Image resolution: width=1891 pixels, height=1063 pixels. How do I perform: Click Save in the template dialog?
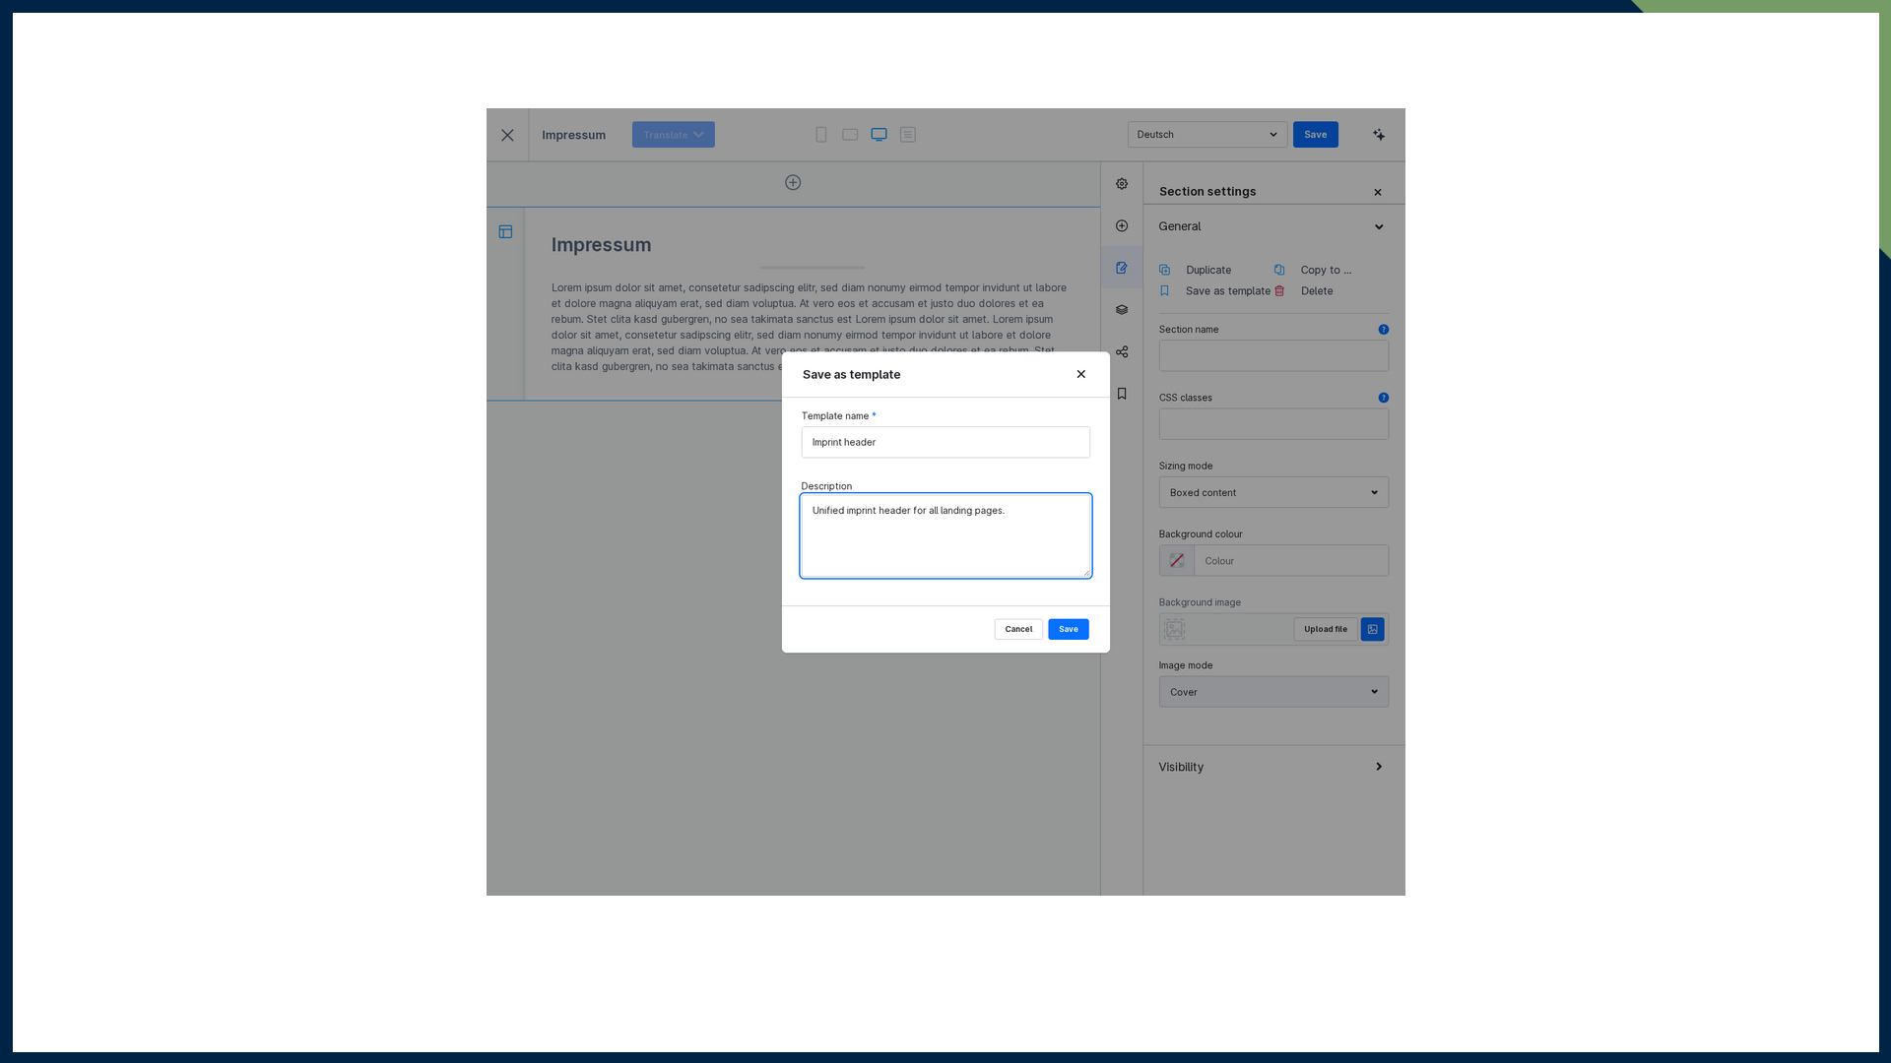[1068, 629]
